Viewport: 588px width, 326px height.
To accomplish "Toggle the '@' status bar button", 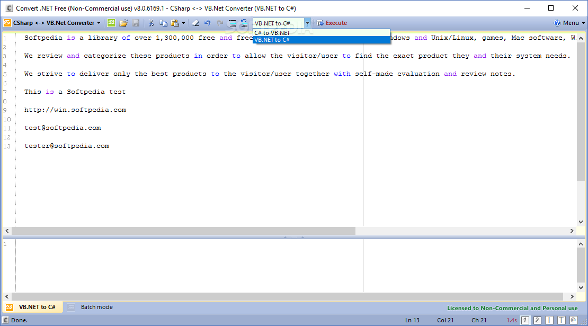I will [x=573, y=320].
